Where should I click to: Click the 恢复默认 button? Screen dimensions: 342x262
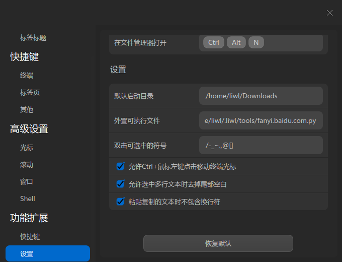218,243
